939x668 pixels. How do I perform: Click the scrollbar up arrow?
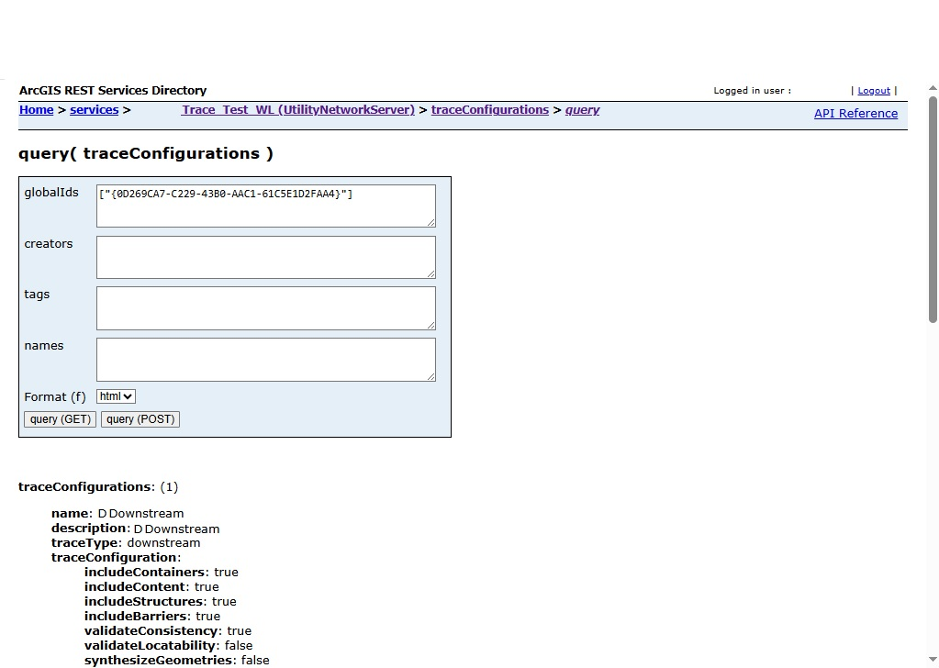click(x=932, y=88)
